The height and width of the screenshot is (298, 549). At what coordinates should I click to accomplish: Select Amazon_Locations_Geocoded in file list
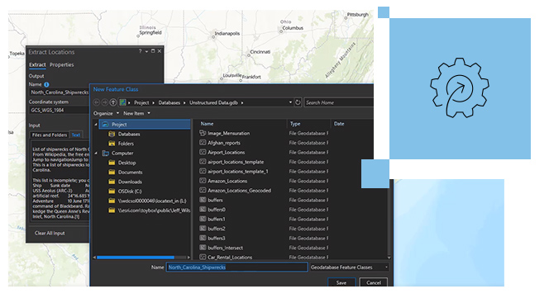[239, 191]
